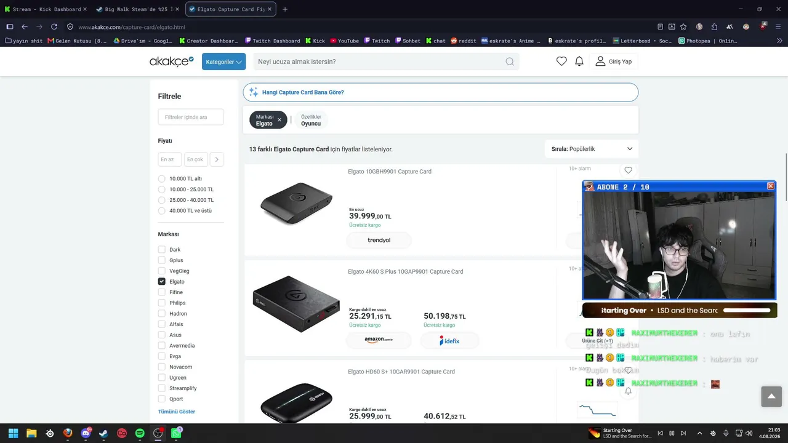Click the sparkle icon beside Hangi Capture Card
Screen dimensions: 788x443
click(x=254, y=92)
